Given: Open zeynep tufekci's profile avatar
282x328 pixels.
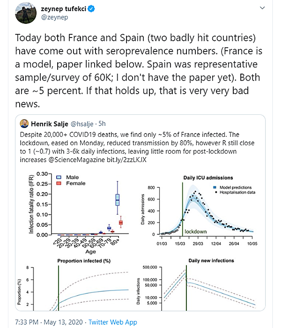Looking at the screenshot, I should (x=26, y=13).
